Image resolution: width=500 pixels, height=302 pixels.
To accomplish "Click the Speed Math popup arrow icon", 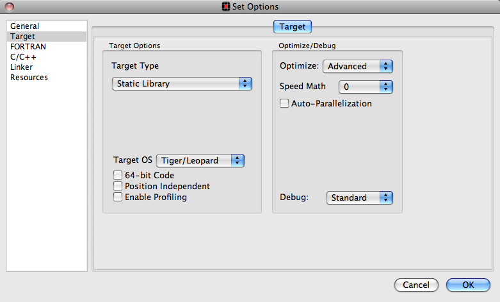I will [386, 87].
